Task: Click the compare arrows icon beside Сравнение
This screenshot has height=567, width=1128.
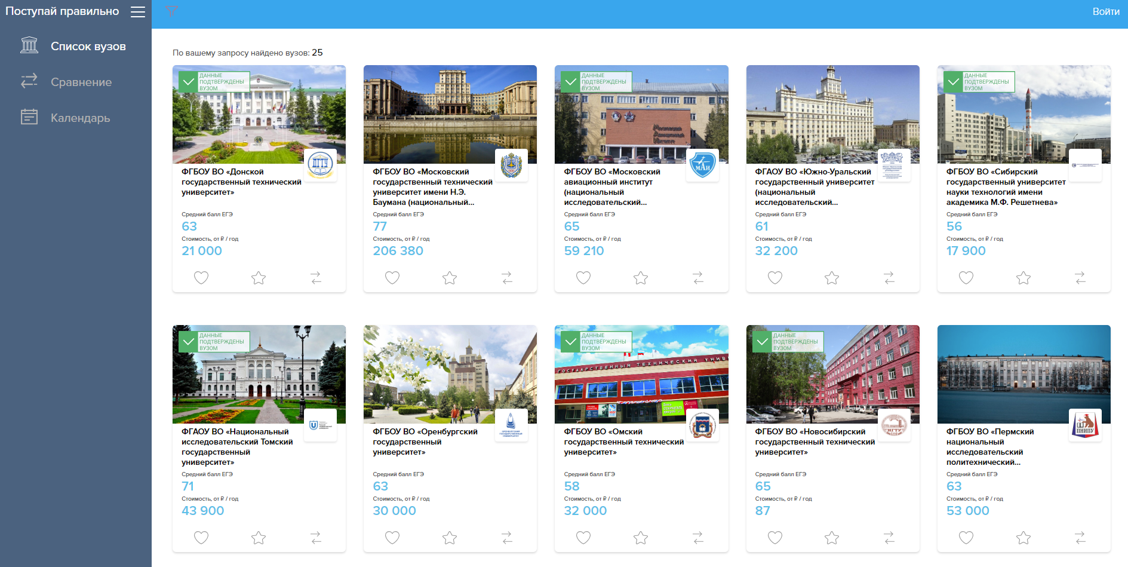Action: pyautogui.click(x=29, y=81)
